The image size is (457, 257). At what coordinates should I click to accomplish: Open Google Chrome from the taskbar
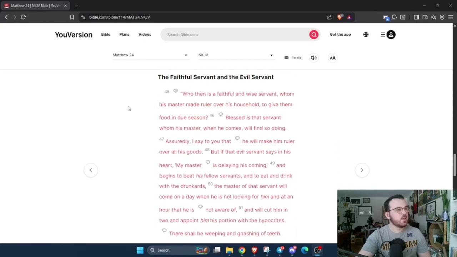[x=242, y=250]
